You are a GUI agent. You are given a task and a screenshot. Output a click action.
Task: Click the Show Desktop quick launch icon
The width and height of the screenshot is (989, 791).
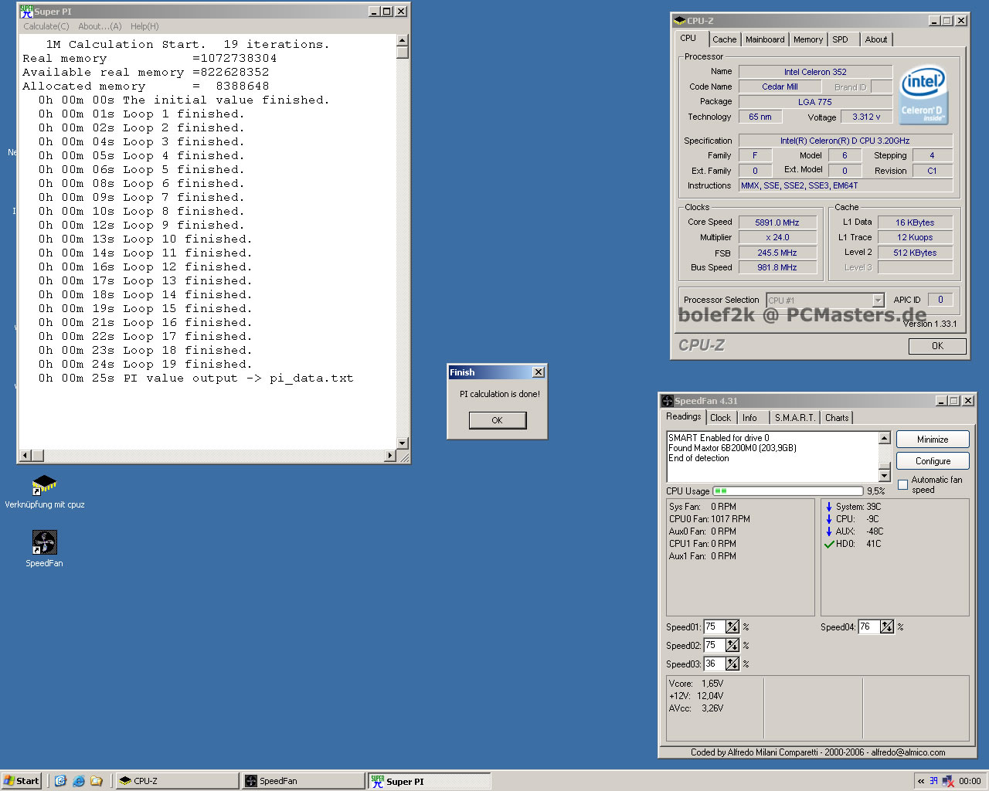tap(61, 781)
